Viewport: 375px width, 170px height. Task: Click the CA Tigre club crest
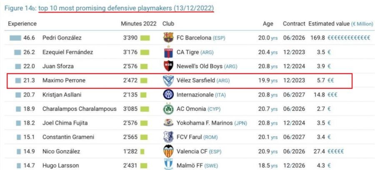[168, 52]
